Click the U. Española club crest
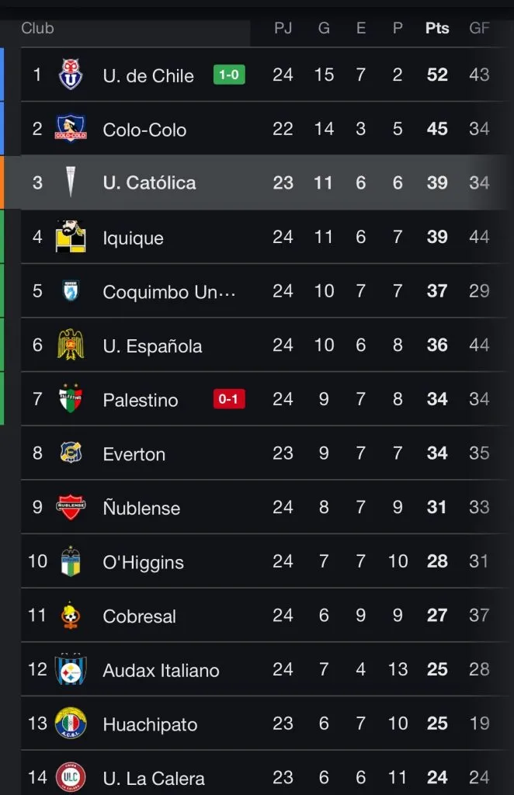Viewport: 514px width, 795px height. tap(71, 345)
